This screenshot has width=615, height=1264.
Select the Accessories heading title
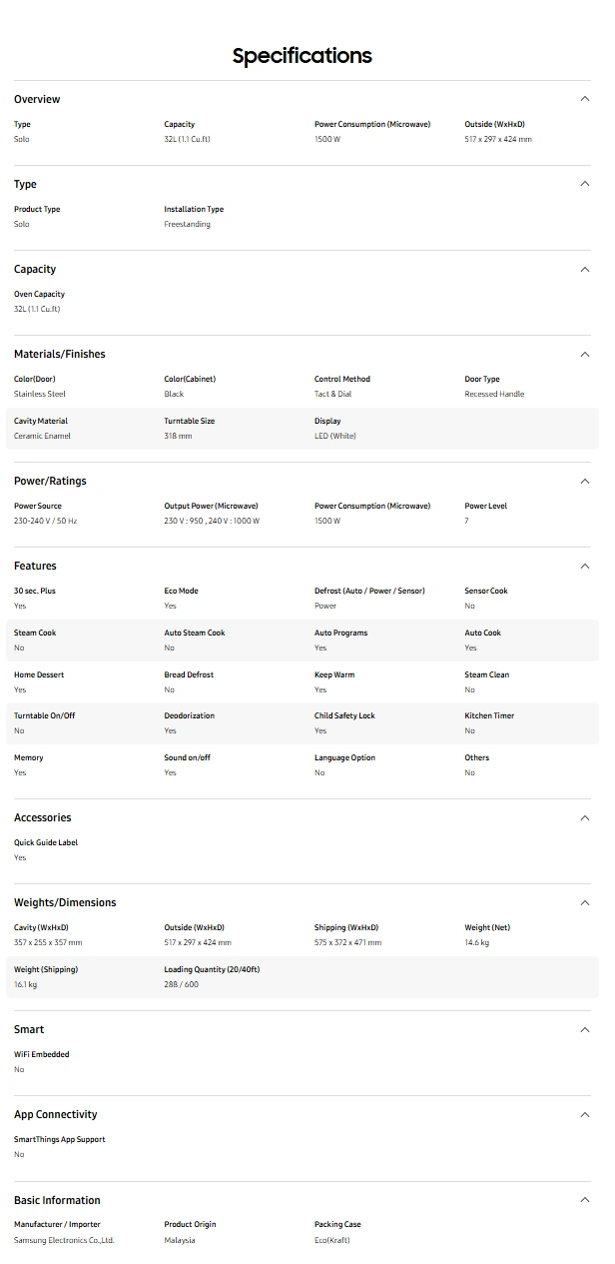pyautogui.click(x=43, y=817)
